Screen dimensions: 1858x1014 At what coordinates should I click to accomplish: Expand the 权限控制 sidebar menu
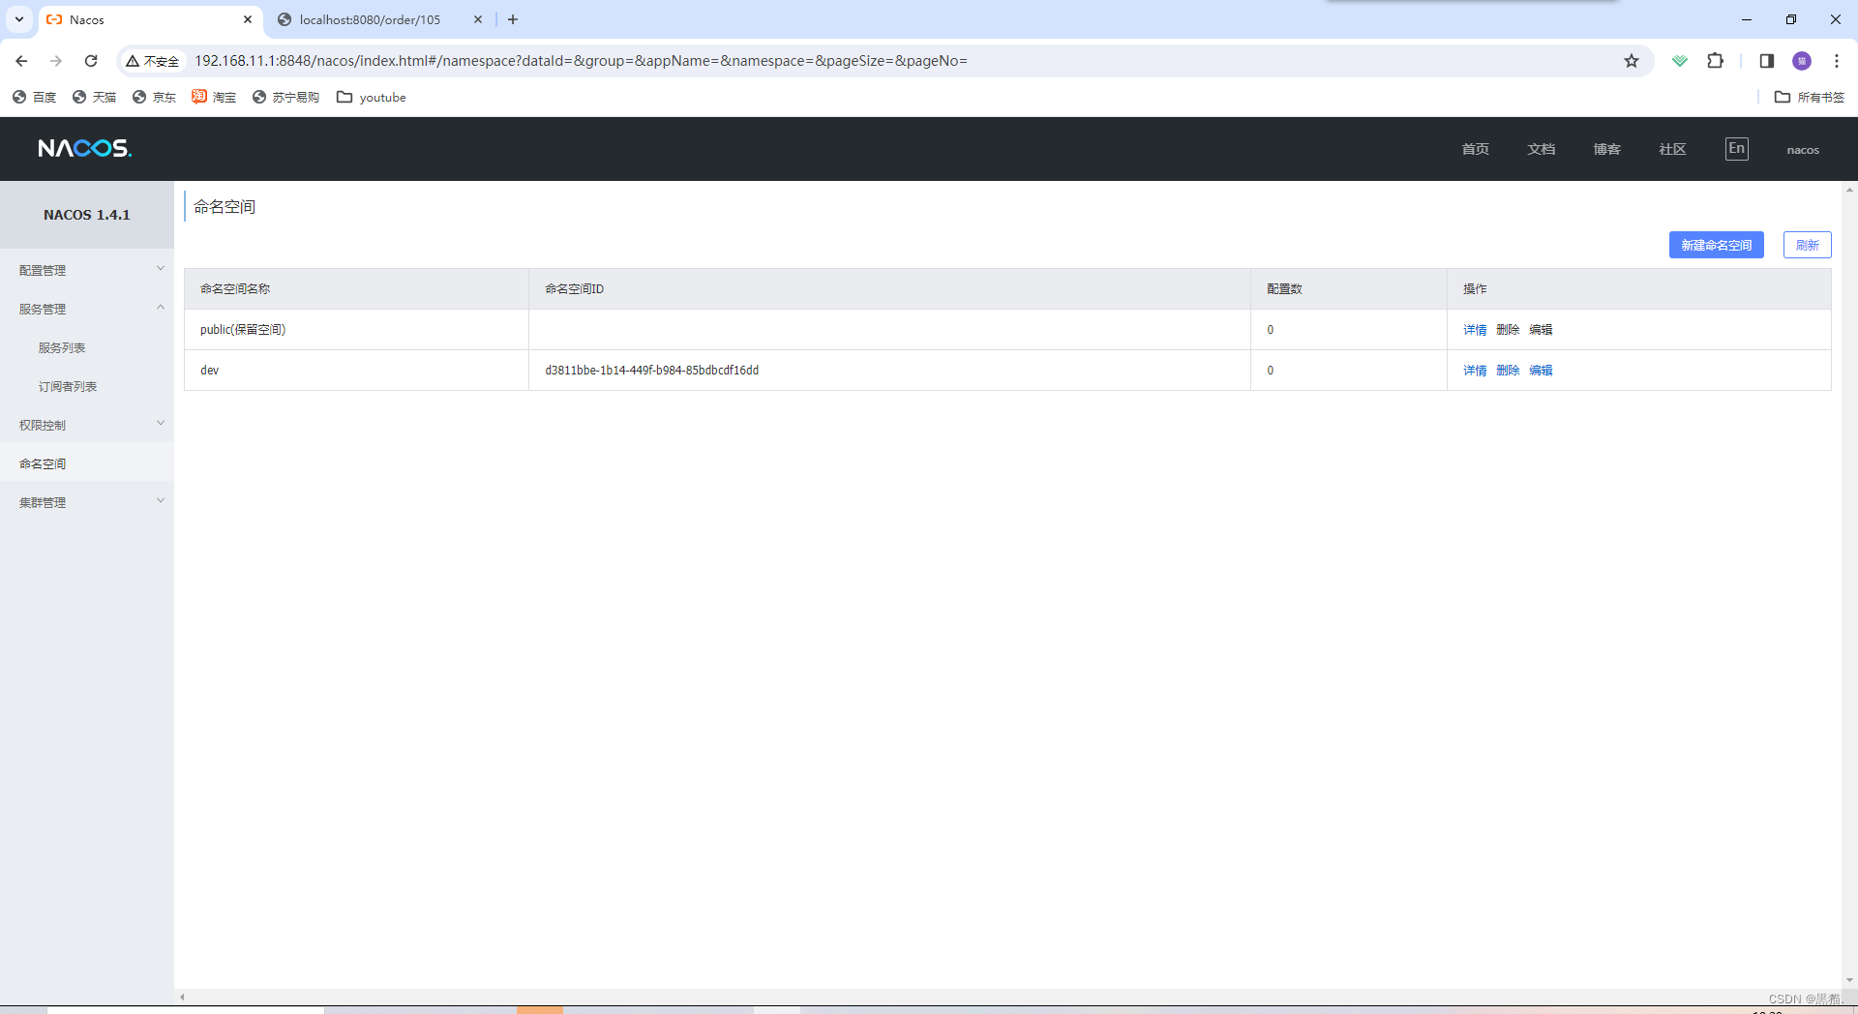point(87,425)
